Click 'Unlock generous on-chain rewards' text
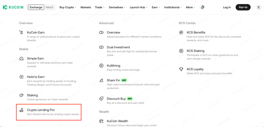 [x=47, y=99]
